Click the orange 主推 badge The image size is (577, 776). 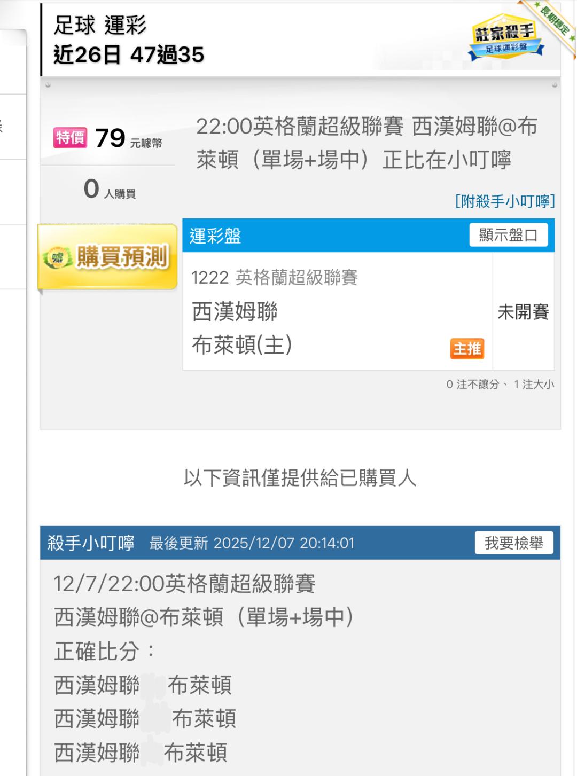[x=467, y=349]
